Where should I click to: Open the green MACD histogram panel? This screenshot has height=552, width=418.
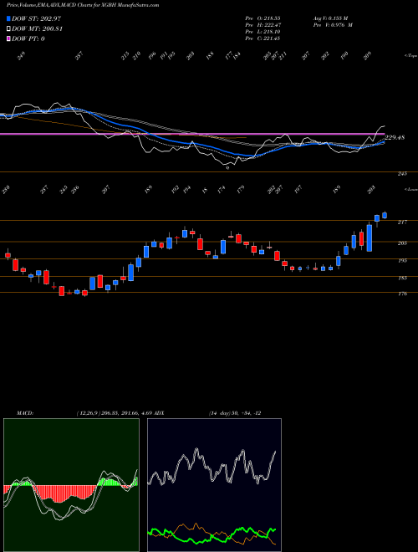point(71,485)
